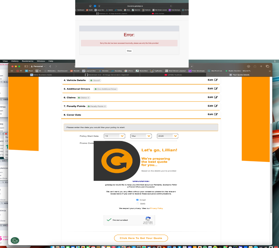
Task: Open the View menu
Action: coord(5,61)
